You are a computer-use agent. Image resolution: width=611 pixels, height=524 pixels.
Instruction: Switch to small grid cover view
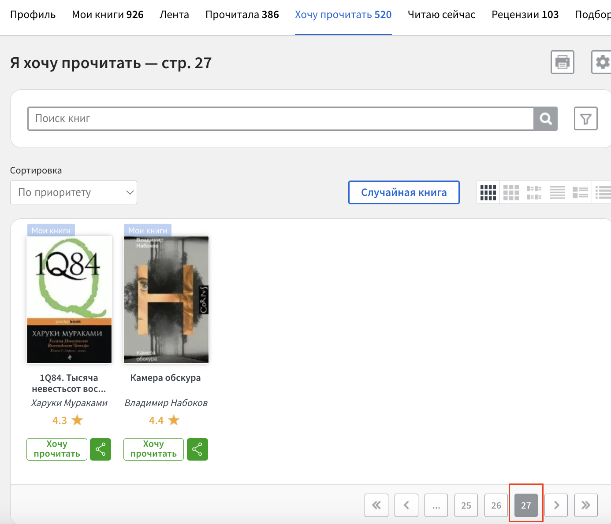[488, 192]
